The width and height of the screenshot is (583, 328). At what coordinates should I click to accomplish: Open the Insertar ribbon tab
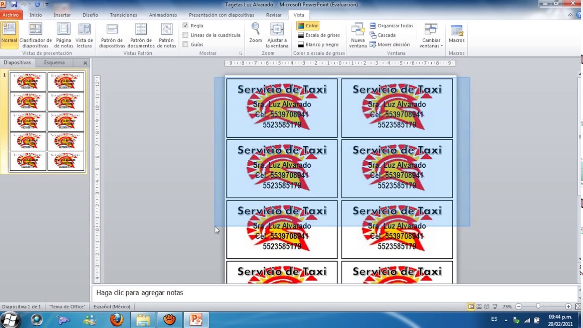click(62, 15)
